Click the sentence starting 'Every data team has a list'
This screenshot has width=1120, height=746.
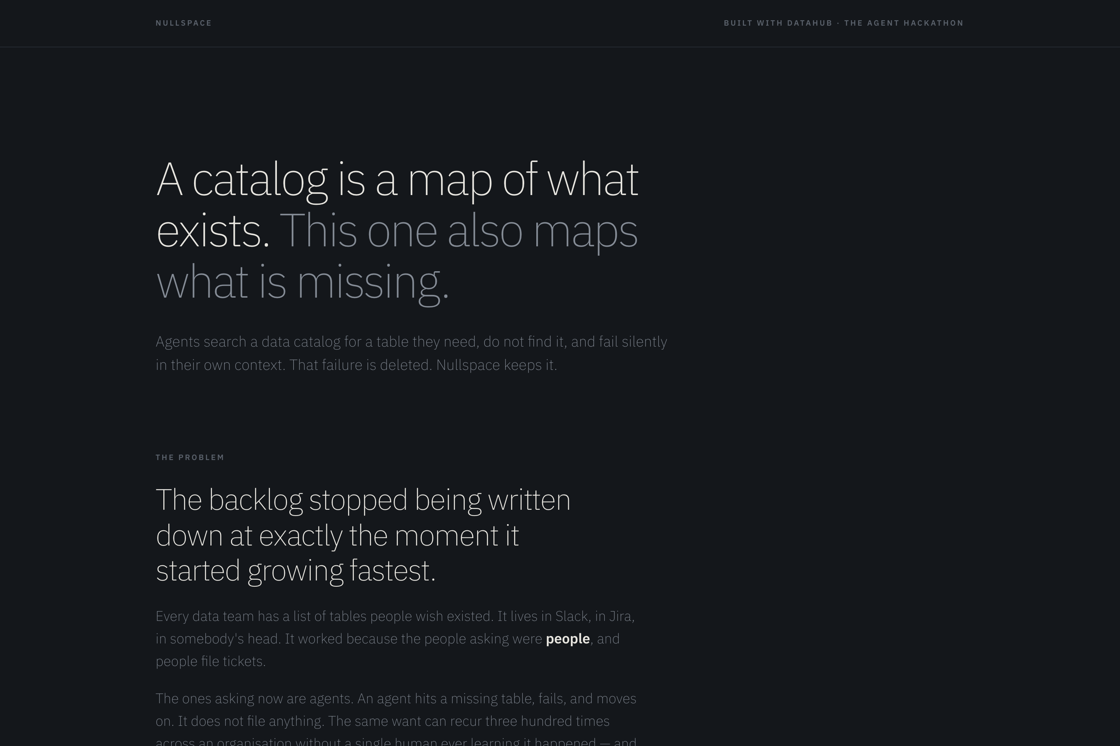(324, 616)
